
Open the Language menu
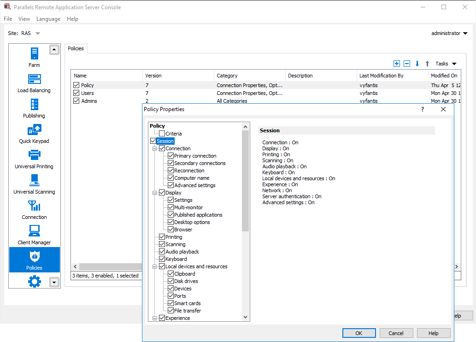tap(48, 19)
